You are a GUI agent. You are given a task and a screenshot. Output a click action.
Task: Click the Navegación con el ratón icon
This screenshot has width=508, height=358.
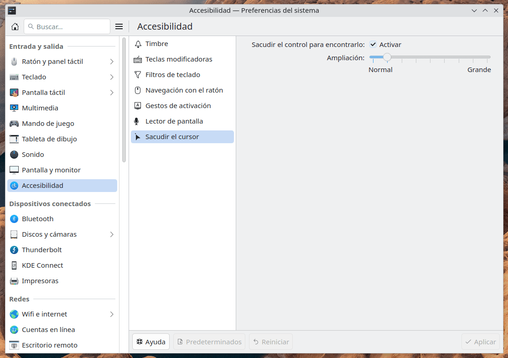[x=138, y=90]
